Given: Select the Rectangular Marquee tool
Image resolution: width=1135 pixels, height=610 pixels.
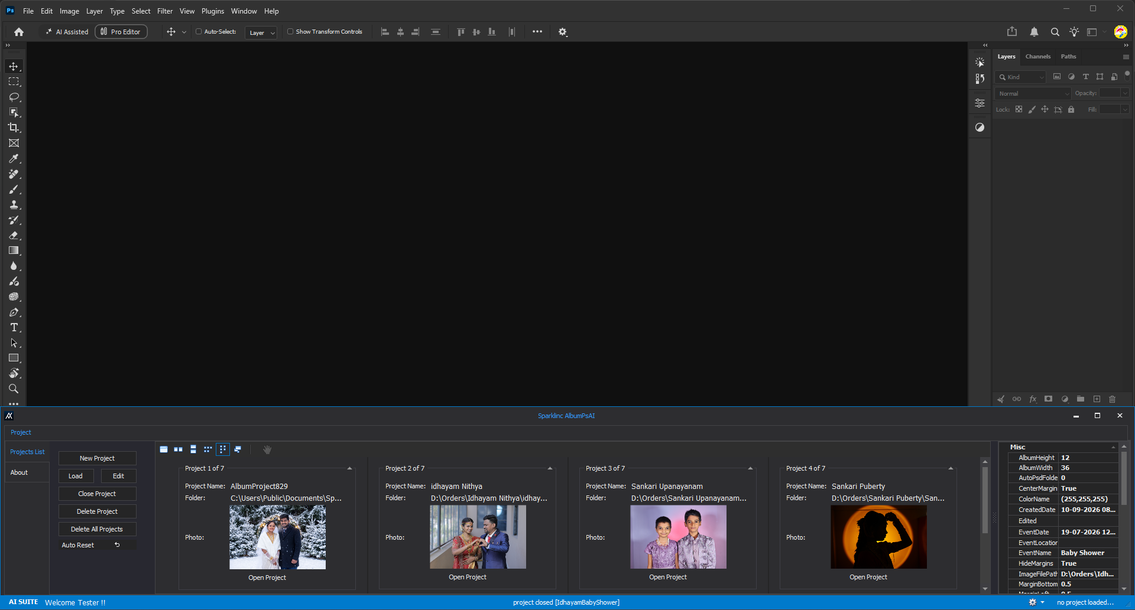Looking at the screenshot, I should click(14, 81).
